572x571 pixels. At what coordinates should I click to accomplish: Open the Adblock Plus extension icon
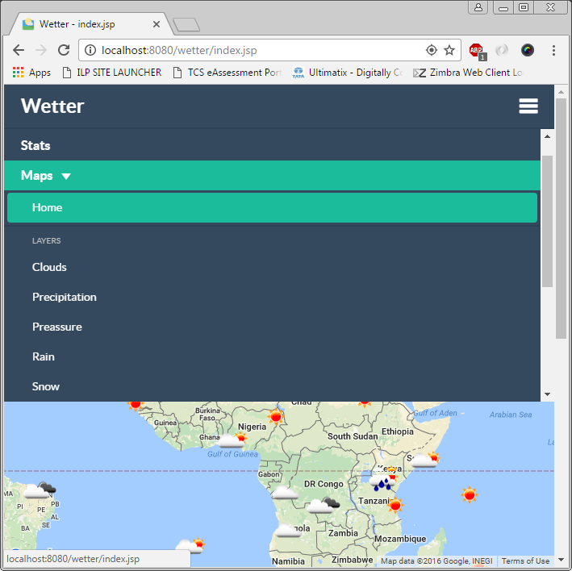pyautogui.click(x=476, y=50)
